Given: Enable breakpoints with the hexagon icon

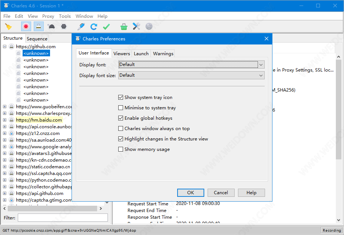Looking at the screenshot, I should click(x=64, y=27).
